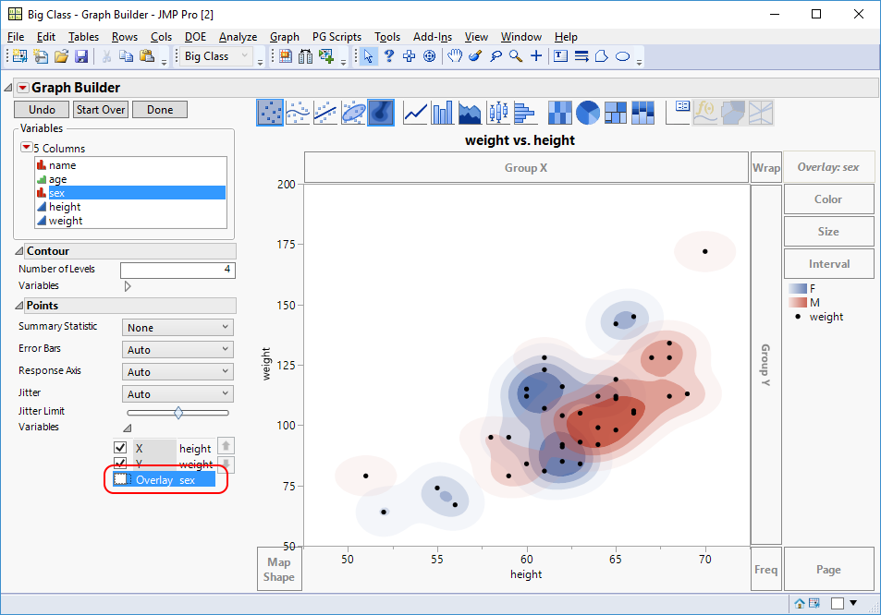The image size is (881, 615).
Task: Select the Pie chart element icon
Action: point(587,112)
